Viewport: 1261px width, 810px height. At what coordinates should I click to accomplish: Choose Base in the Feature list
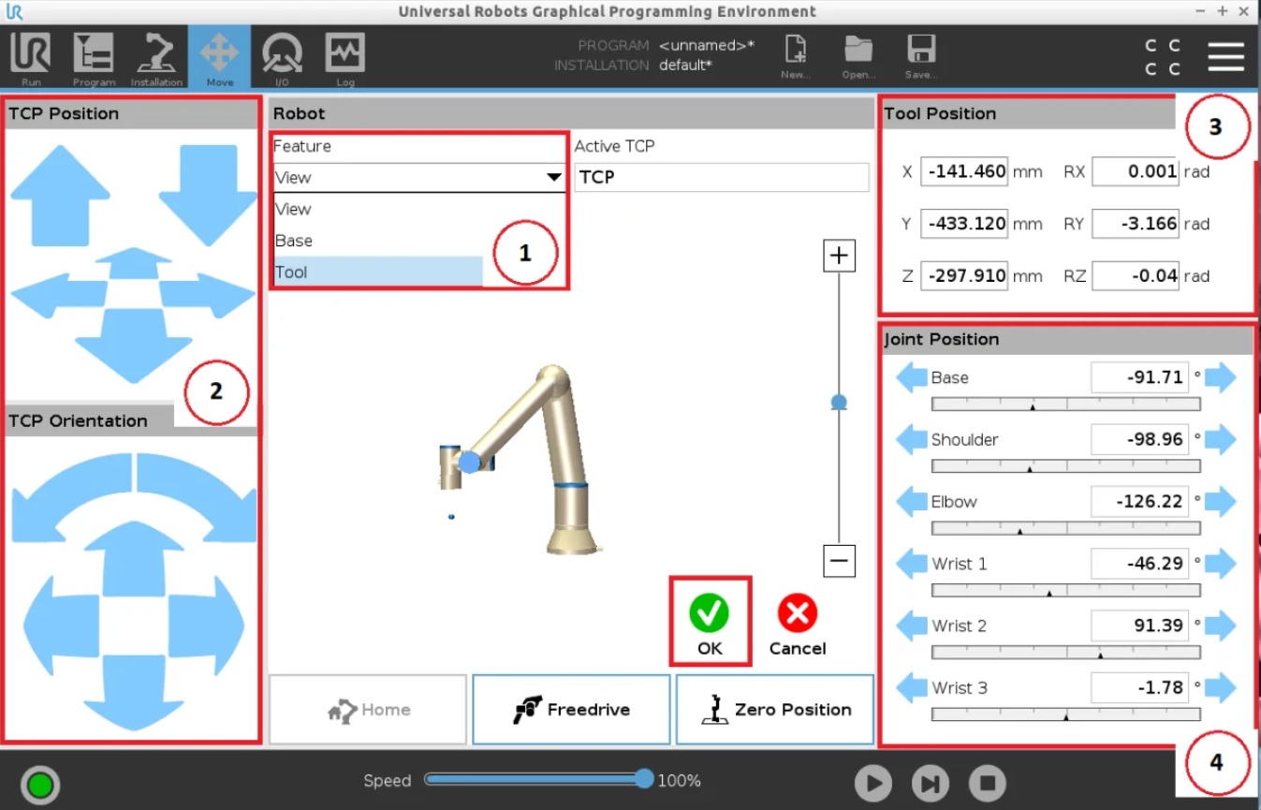pyautogui.click(x=377, y=241)
